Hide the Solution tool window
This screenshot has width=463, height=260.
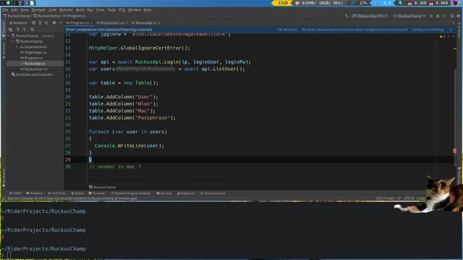60,23
